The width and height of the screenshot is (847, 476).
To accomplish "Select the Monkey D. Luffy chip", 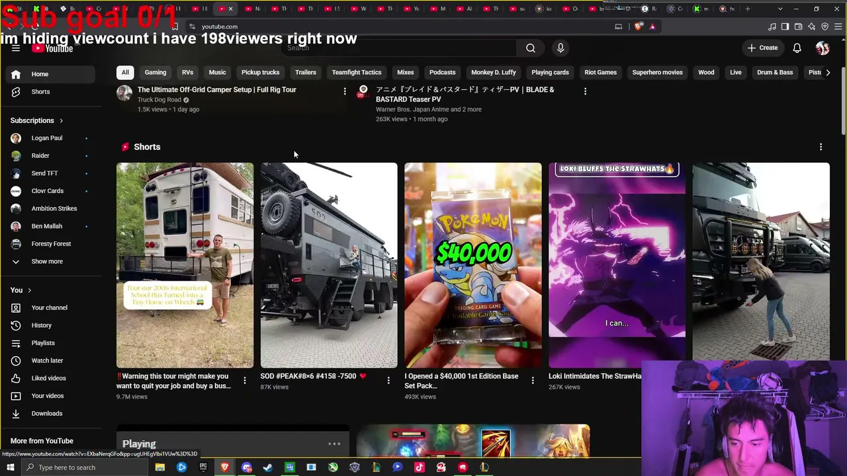I will (x=494, y=73).
